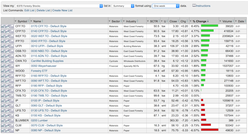Image resolution: width=248 pixels, height=135 pixels.
Task: Click the sort arrows beside the Symbol header
Action: point(29,21)
